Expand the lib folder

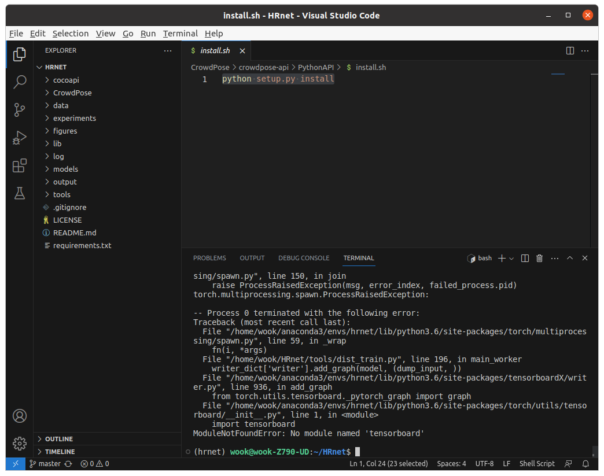[x=107, y=143]
